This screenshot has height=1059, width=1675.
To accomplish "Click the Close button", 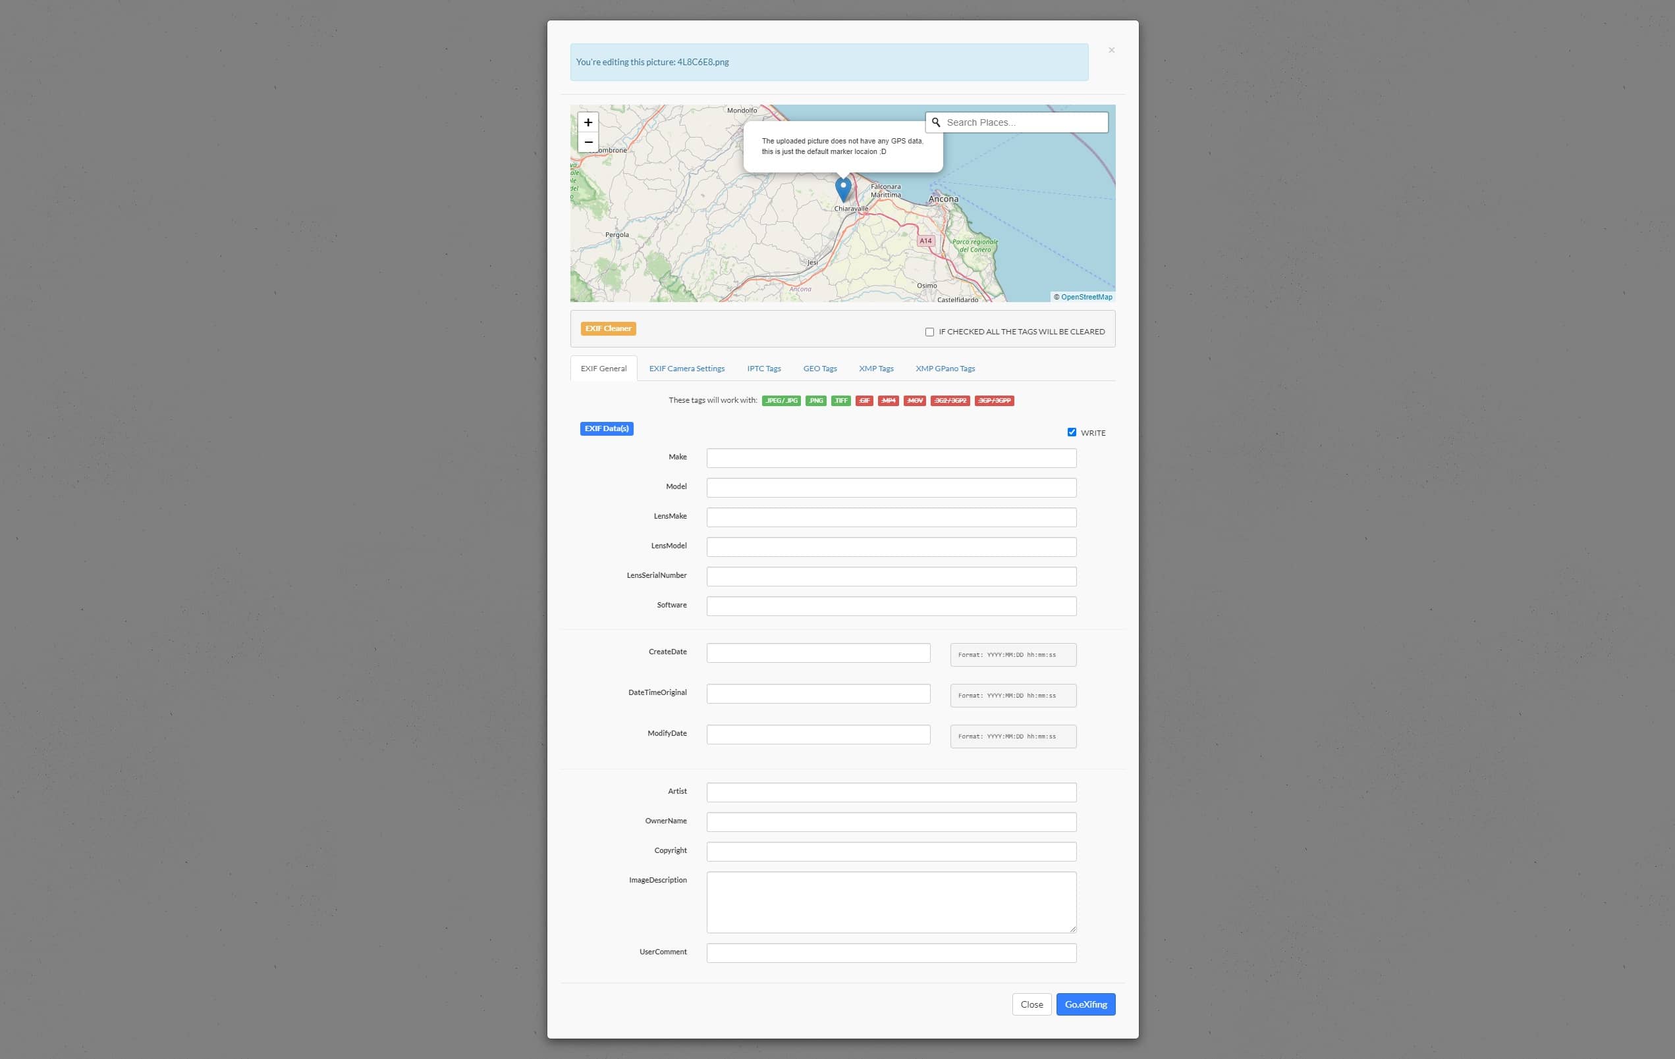I will tap(1031, 1004).
